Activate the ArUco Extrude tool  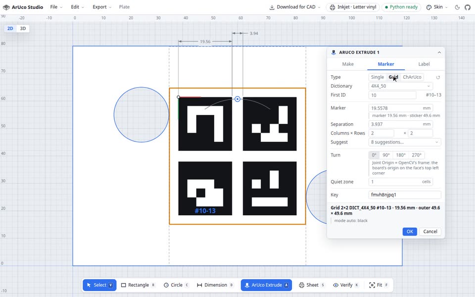[266, 285]
